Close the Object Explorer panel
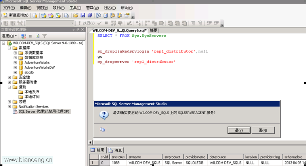306x166 pixels. [x=82, y=29]
